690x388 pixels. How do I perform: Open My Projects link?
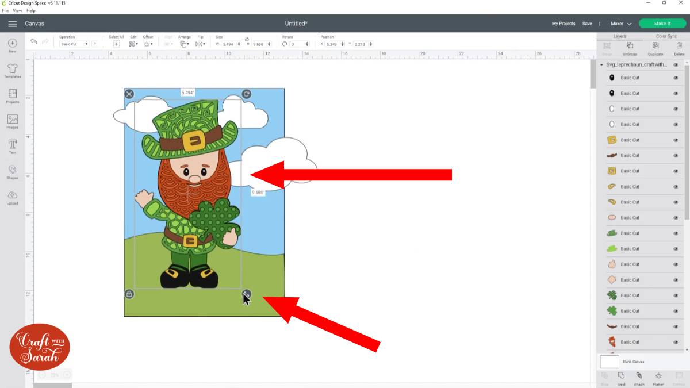pyautogui.click(x=563, y=24)
